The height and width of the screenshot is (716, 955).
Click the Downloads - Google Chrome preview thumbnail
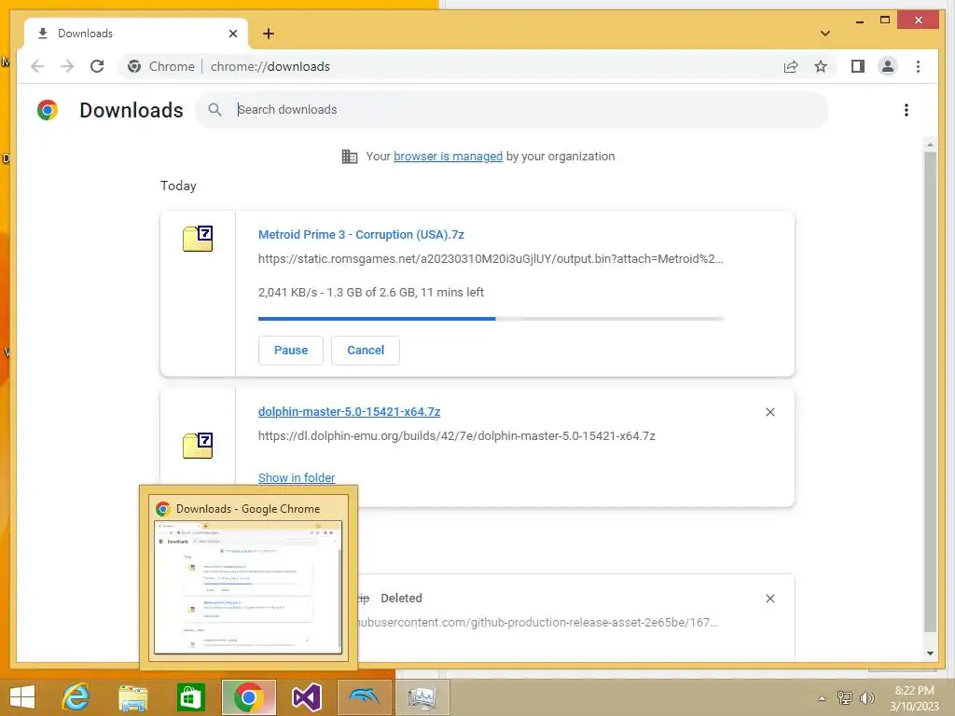pos(248,587)
